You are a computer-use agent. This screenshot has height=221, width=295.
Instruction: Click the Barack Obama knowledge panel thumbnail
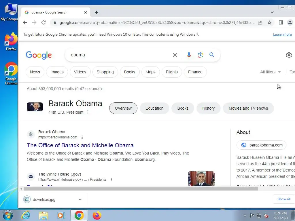[x=35, y=107]
